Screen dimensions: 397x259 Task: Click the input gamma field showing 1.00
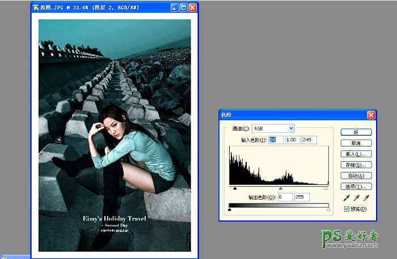pyautogui.click(x=293, y=140)
